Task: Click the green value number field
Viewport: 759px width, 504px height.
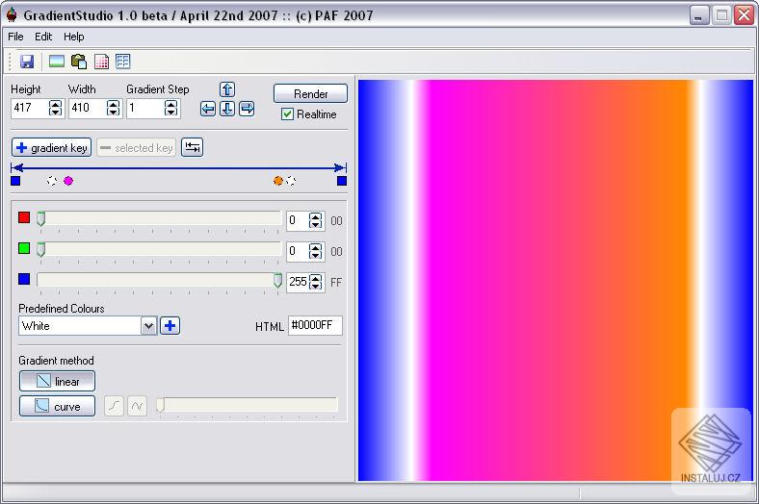Action: click(298, 252)
